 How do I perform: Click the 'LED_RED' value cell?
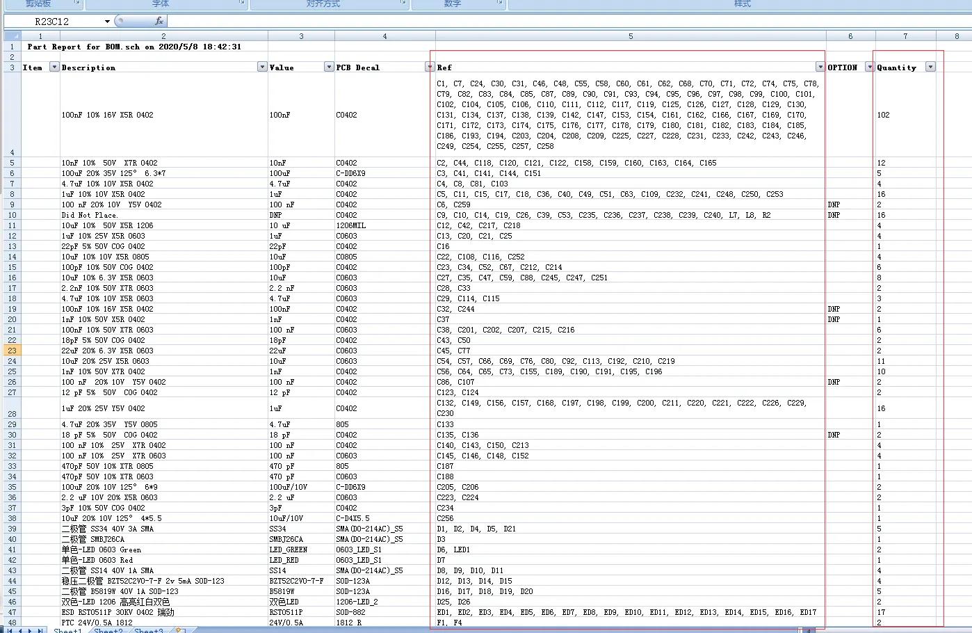[301, 560]
